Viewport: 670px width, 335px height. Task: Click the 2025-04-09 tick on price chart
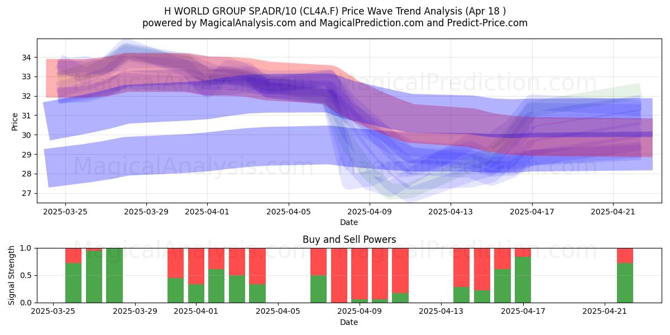coord(370,212)
